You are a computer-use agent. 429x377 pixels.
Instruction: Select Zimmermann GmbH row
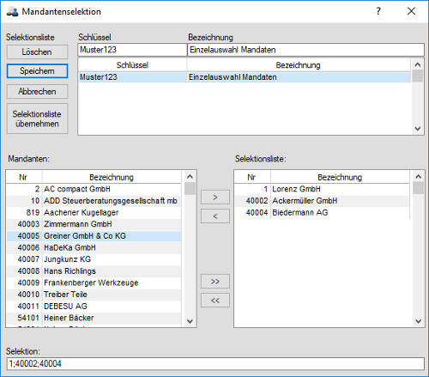(x=94, y=224)
